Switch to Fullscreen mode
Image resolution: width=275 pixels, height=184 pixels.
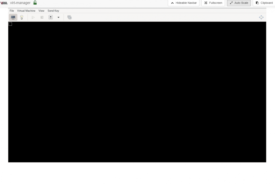pyautogui.click(x=213, y=3)
